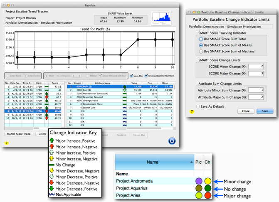Click the green Ch indicator for Project Aquarius
Viewport: 279px width, 202px height.
(208, 188)
